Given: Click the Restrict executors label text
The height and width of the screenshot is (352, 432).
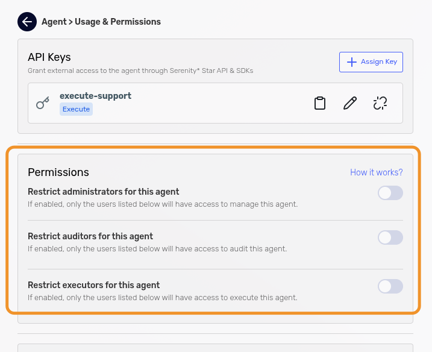Looking at the screenshot, I should 93,285.
